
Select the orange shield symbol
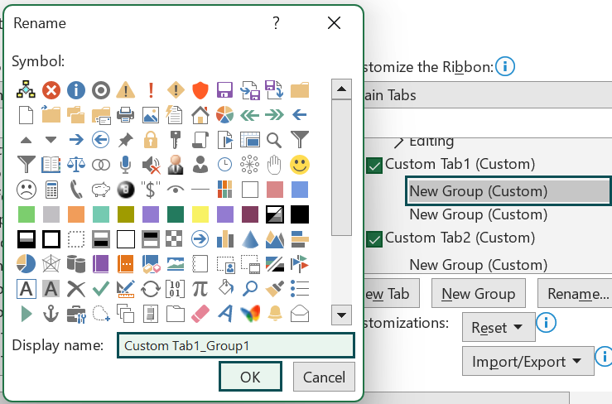coord(200,90)
